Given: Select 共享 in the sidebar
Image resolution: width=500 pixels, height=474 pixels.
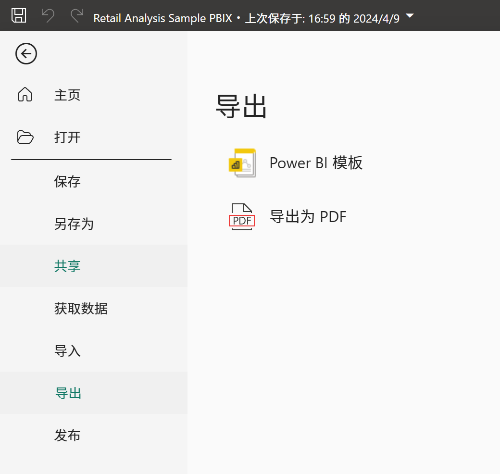Looking at the screenshot, I should (67, 266).
